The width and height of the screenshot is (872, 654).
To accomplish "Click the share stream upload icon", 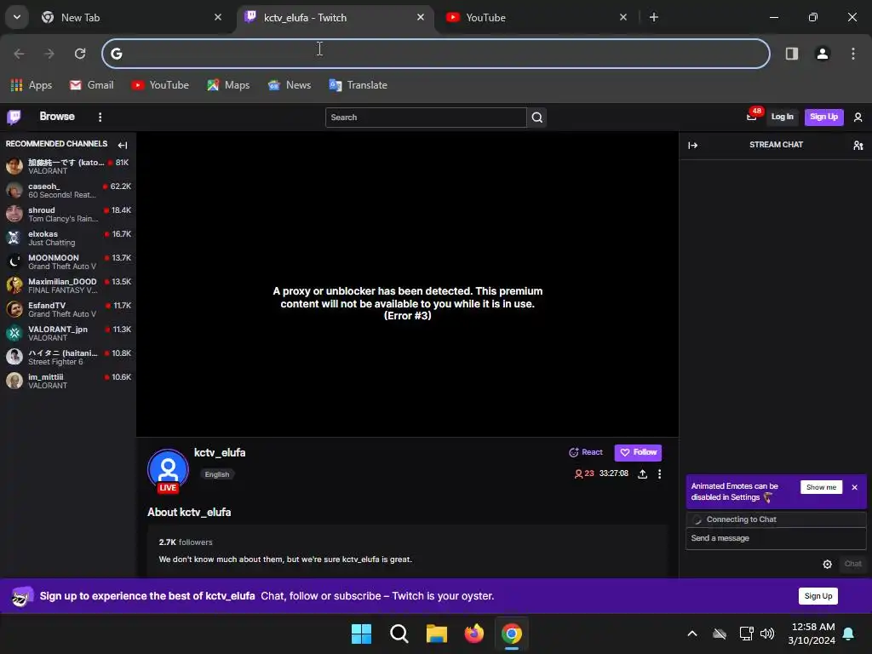I will tap(642, 473).
